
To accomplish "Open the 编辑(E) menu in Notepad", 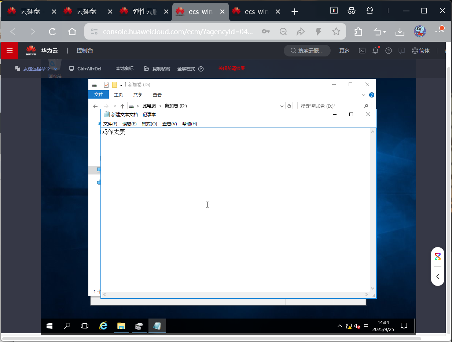I will [x=129, y=124].
